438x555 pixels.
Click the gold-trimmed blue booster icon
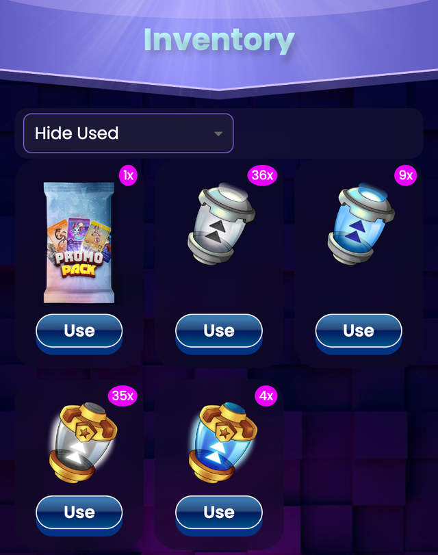(x=222, y=443)
